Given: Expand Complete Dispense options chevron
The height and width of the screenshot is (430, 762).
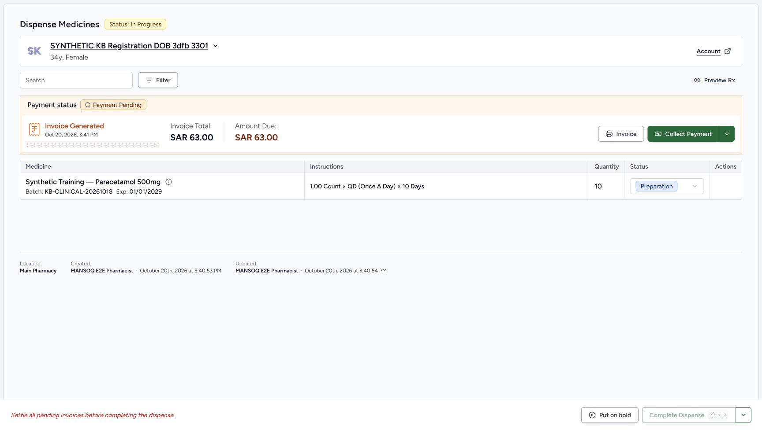Looking at the screenshot, I should click(743, 415).
